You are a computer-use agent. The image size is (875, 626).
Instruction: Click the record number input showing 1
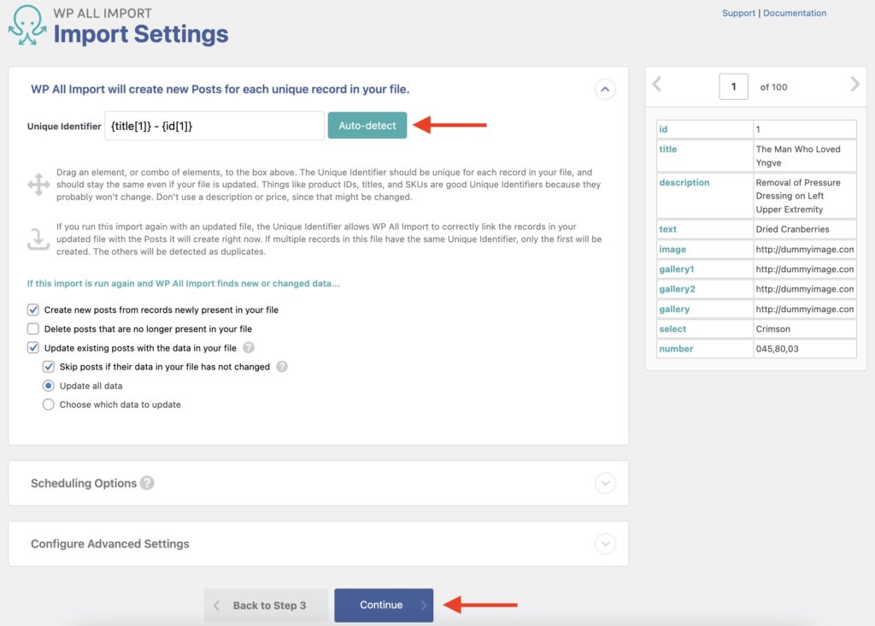(x=733, y=86)
